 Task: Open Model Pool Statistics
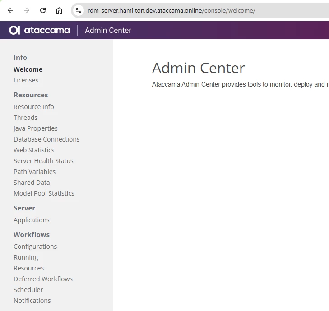[44, 193]
